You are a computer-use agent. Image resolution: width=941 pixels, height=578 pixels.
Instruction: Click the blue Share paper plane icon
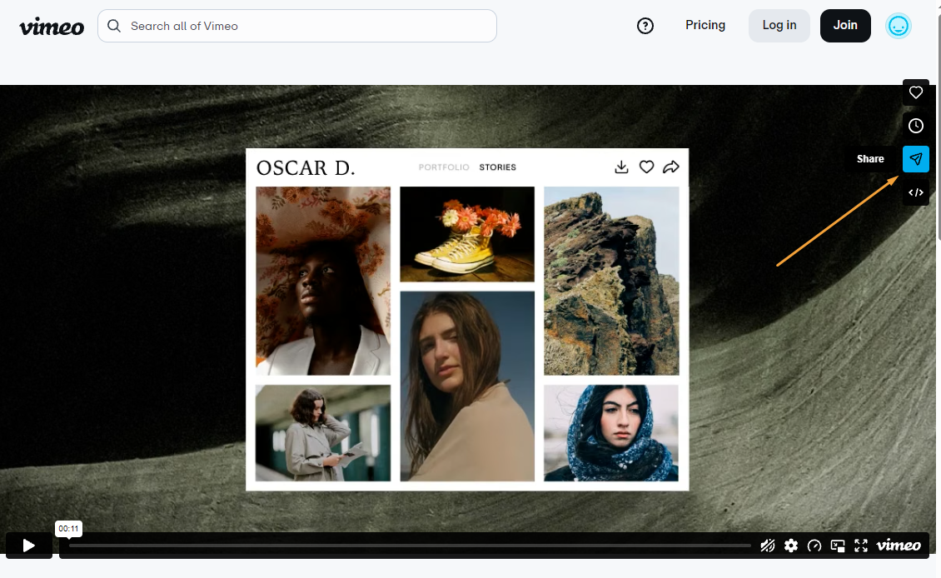(916, 159)
